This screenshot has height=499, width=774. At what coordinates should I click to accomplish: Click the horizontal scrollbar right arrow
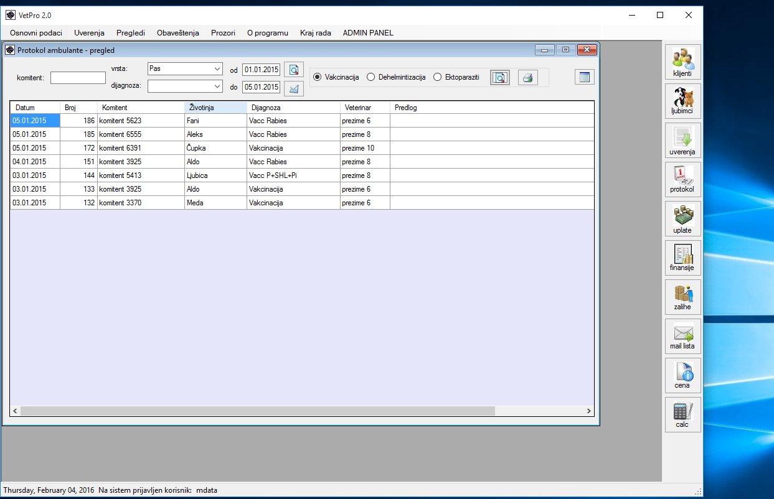tap(589, 411)
